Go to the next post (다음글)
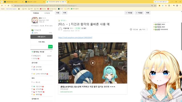The height and width of the screenshot is (102, 182). pos(139,13)
